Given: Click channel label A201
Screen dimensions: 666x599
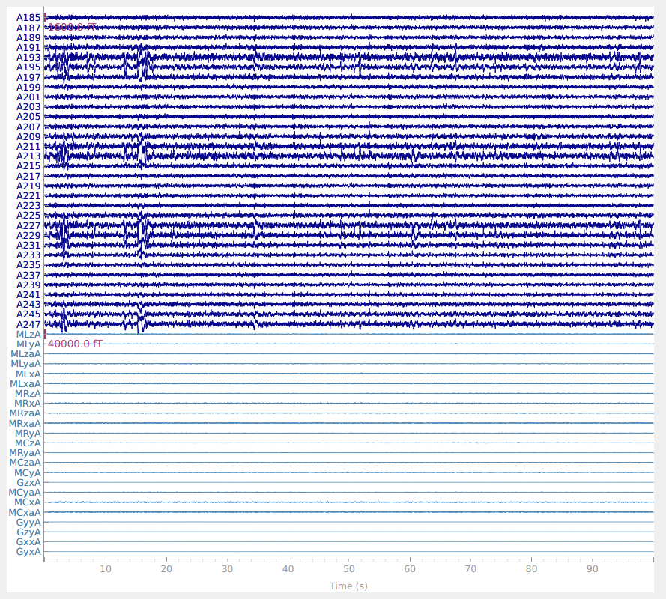Looking at the screenshot, I should point(28,97).
